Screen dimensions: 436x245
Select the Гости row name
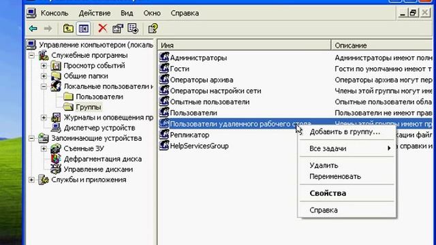180,69
